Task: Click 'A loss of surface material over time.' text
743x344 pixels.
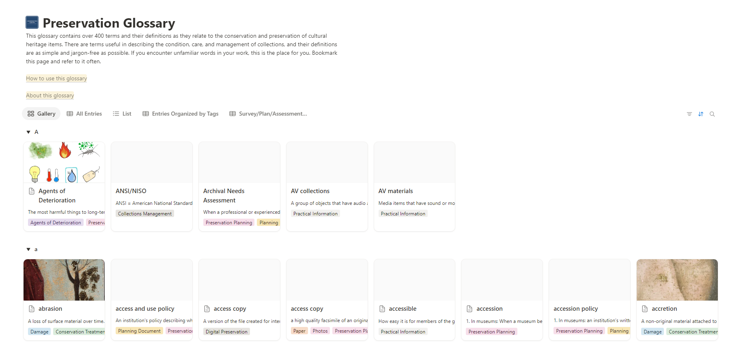Action: click(x=66, y=321)
